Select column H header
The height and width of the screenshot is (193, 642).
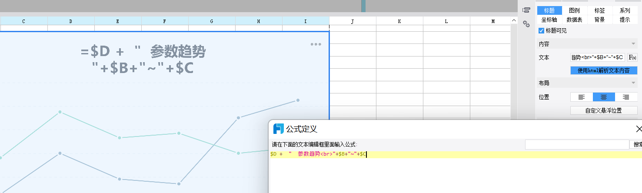click(259, 21)
